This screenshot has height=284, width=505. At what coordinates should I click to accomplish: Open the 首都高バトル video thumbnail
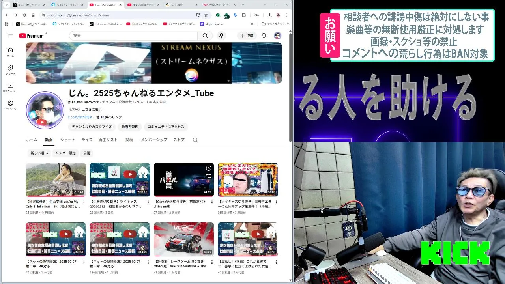pyautogui.click(x=184, y=179)
